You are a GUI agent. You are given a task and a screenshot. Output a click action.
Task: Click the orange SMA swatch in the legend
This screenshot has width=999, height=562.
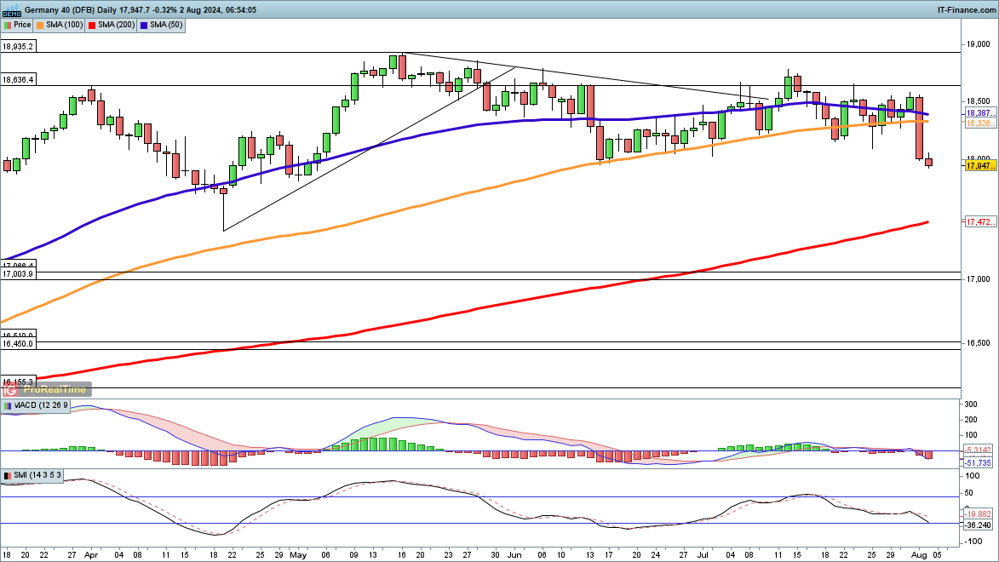tap(39, 24)
